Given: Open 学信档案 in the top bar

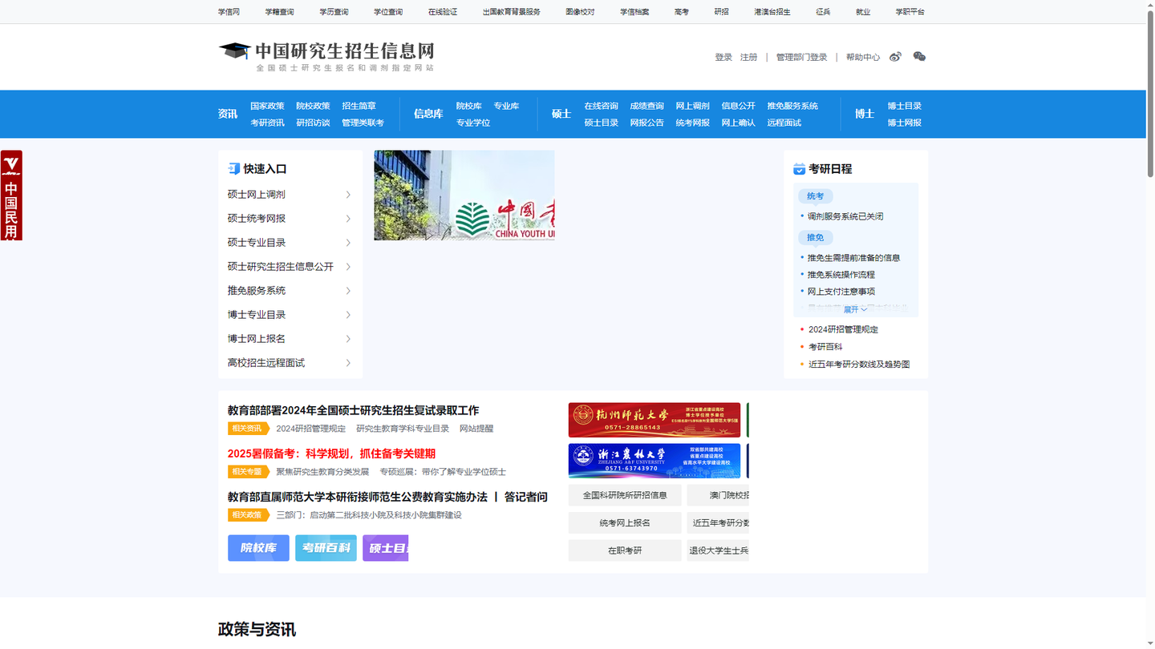Looking at the screenshot, I should (x=634, y=12).
